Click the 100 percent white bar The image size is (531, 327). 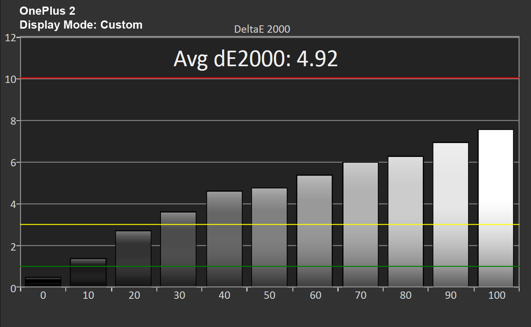pyautogui.click(x=496, y=208)
